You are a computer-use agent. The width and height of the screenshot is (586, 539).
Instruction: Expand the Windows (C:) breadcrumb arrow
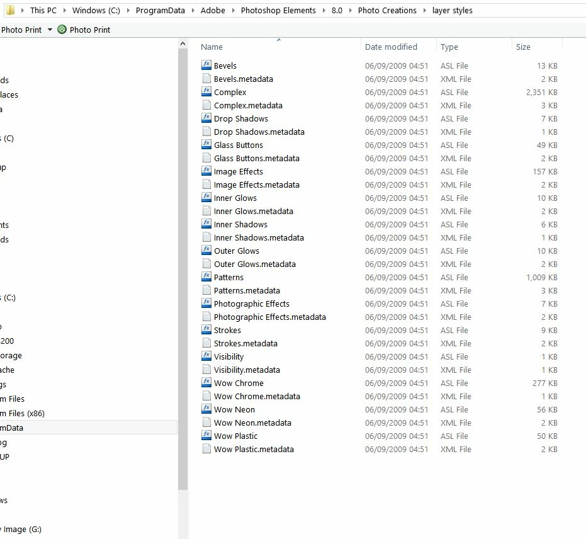128,11
